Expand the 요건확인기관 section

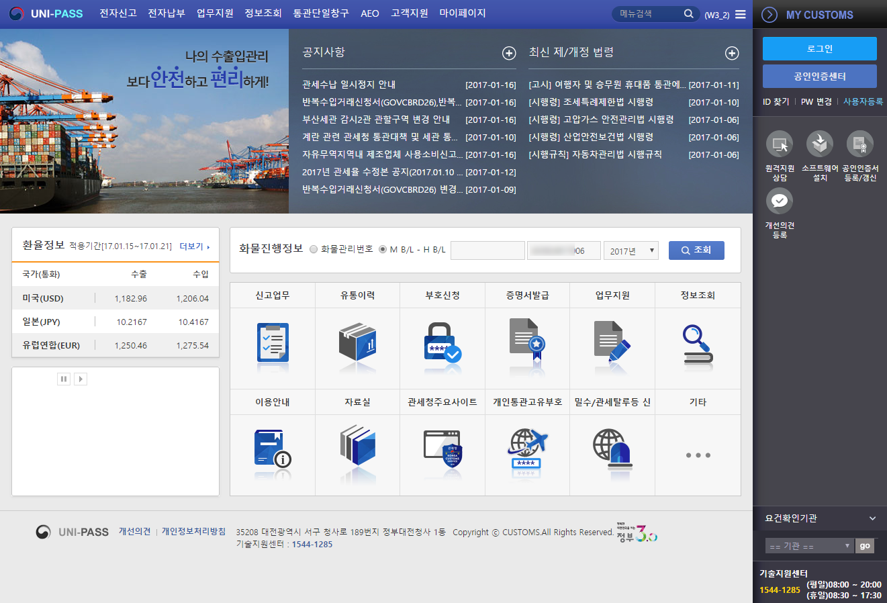(872, 518)
